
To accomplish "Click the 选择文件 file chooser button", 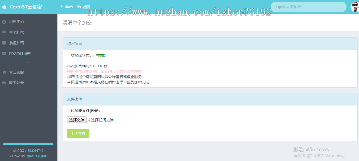I will 77,120.
